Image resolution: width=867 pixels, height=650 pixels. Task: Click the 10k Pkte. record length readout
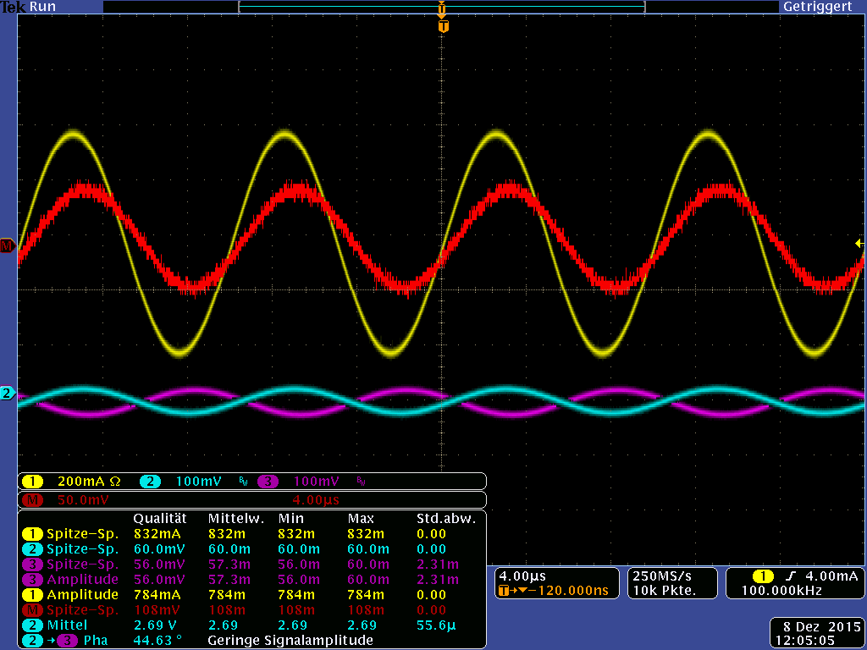pyautogui.click(x=665, y=591)
